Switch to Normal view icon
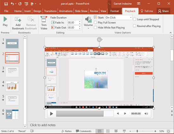 (100, 131)
